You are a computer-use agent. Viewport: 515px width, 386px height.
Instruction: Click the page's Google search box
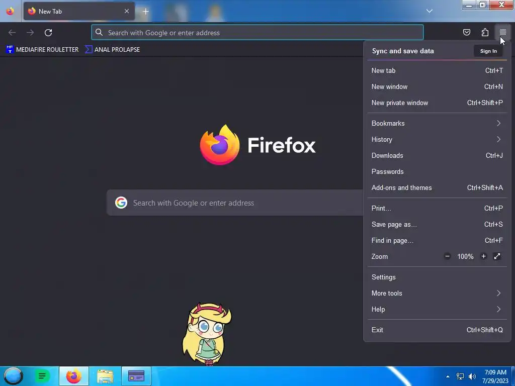click(235, 203)
